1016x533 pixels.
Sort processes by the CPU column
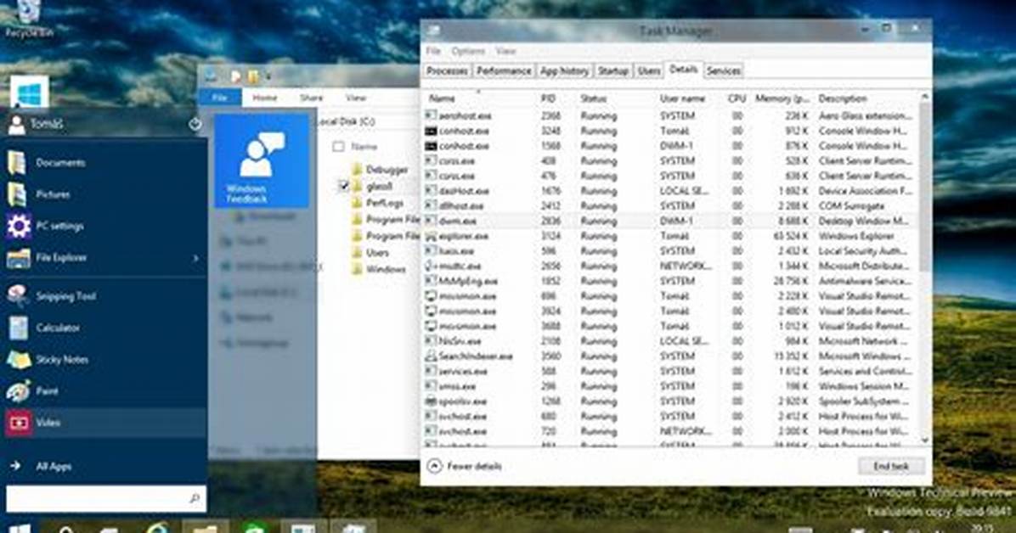click(x=737, y=98)
